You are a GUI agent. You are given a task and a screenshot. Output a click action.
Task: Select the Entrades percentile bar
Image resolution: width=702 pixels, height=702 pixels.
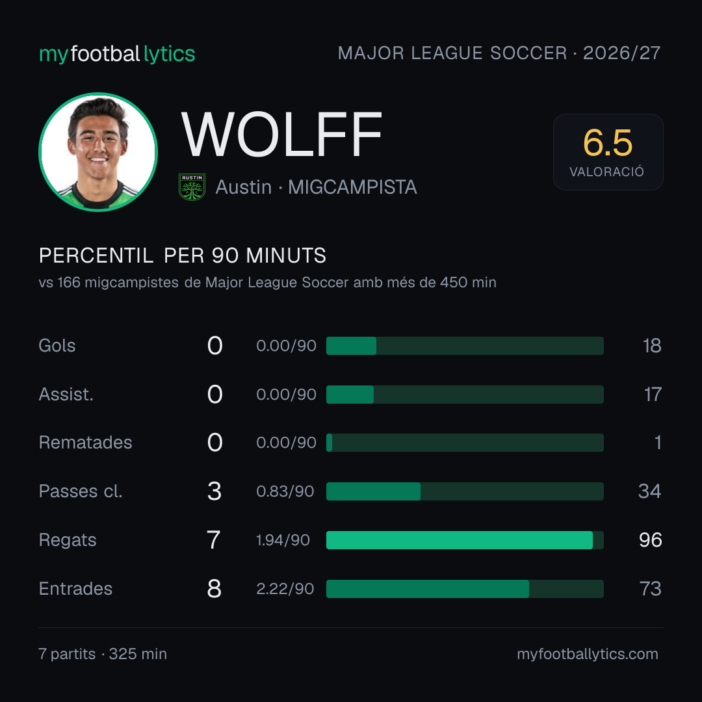coord(465,589)
